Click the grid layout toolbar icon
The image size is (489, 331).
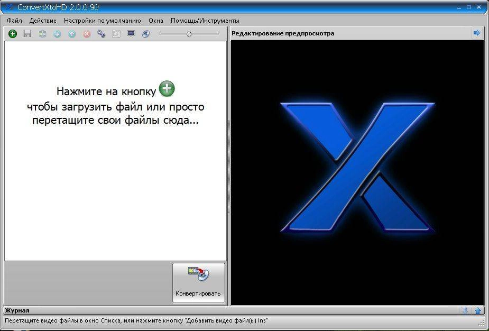116,34
